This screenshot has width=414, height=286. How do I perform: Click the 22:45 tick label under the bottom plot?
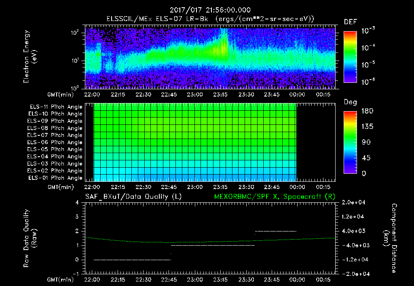click(169, 280)
